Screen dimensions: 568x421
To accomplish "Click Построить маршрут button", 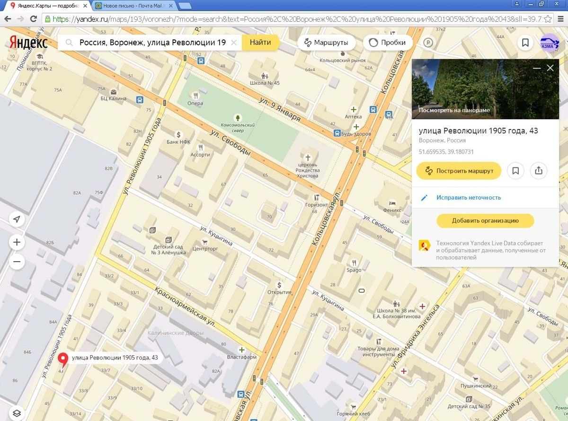I will [459, 171].
